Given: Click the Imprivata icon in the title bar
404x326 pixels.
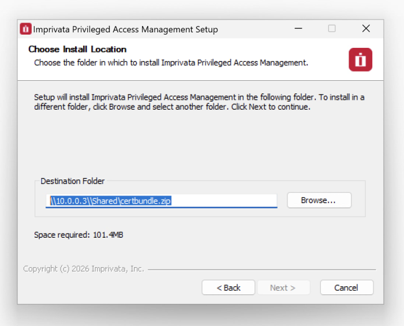Looking at the screenshot, I should (x=26, y=29).
